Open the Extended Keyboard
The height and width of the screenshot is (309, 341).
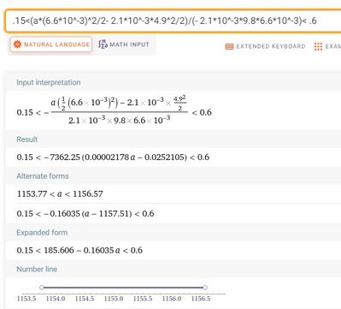click(265, 46)
